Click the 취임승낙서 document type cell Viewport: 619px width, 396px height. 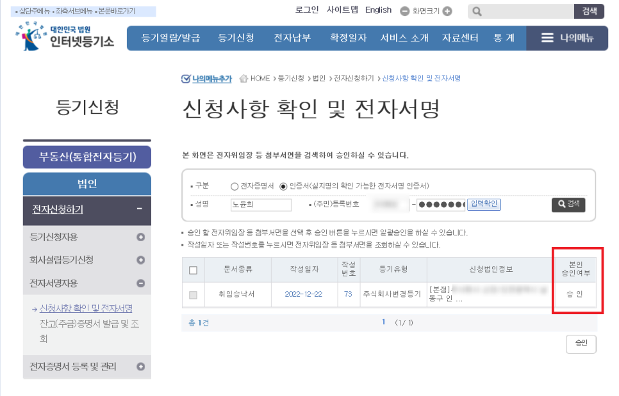point(236,294)
